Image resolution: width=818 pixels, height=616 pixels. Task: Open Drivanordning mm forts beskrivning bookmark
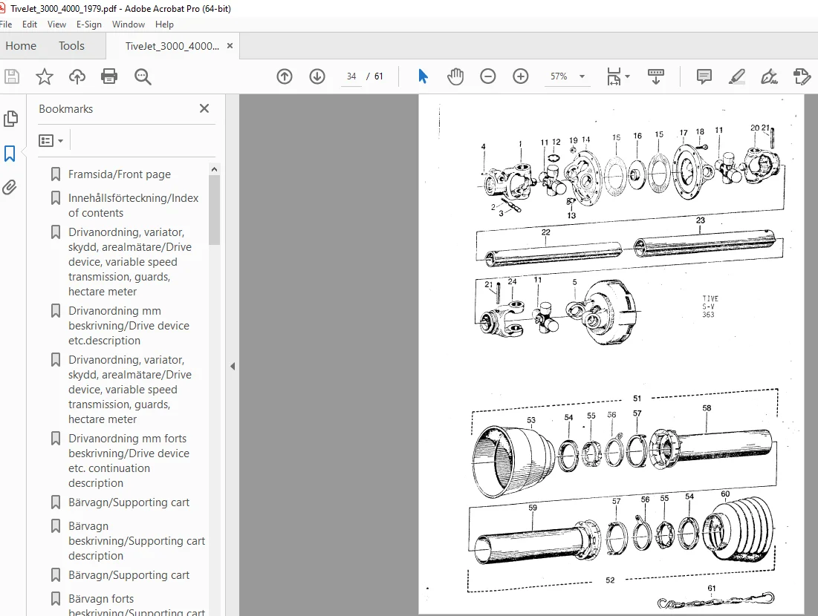(129, 461)
